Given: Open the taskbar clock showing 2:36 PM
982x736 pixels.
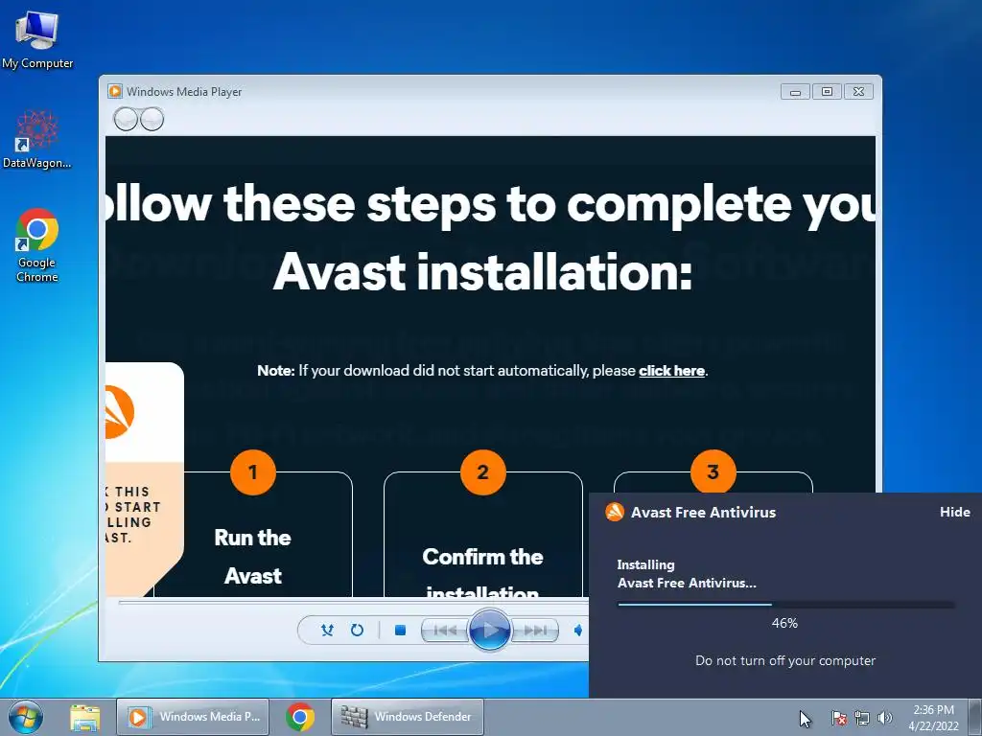Looking at the screenshot, I should [933, 717].
